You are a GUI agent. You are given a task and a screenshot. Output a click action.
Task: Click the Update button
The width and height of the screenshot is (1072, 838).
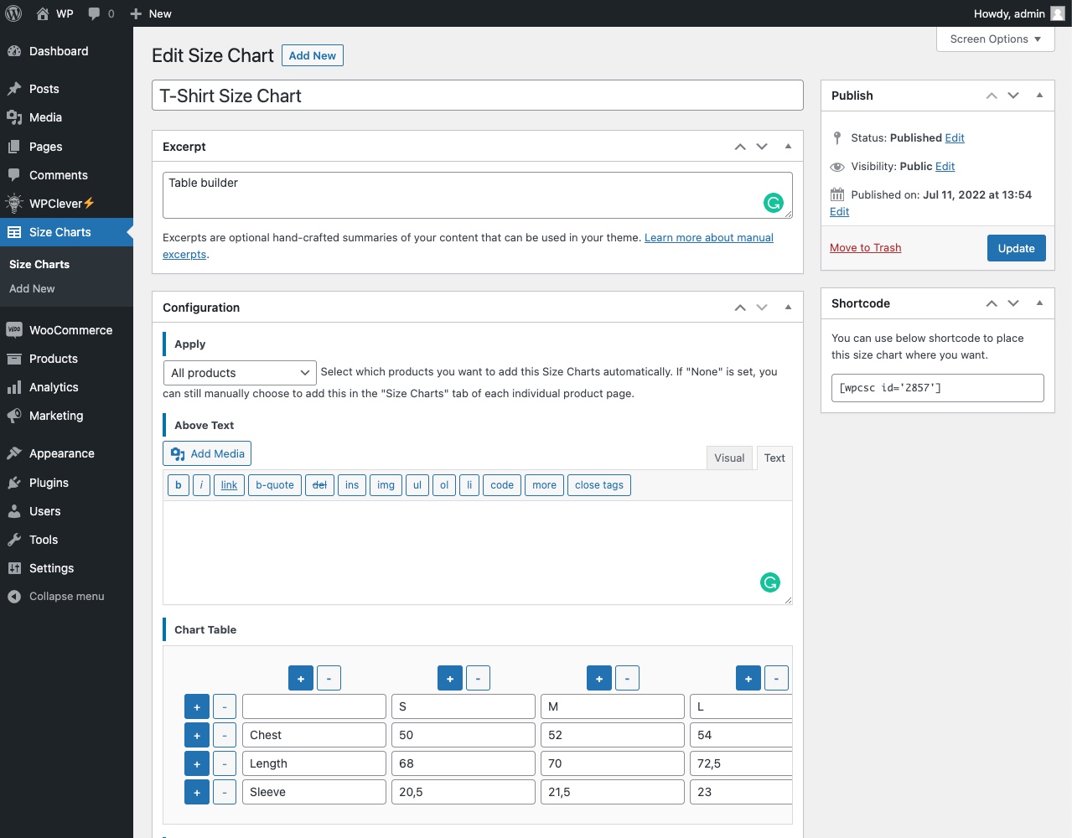[x=1016, y=249]
